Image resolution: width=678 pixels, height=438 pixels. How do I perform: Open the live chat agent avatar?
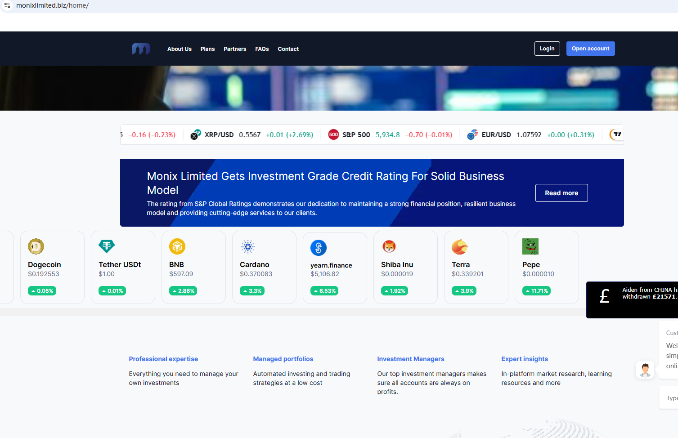[x=645, y=370]
